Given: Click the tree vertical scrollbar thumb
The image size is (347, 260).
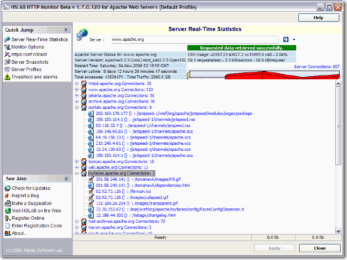Looking at the screenshot, I should (338, 126).
